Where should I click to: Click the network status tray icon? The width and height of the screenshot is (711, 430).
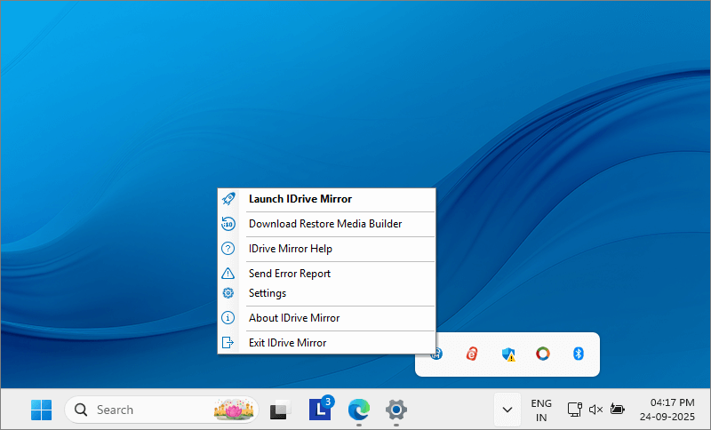[574, 410]
